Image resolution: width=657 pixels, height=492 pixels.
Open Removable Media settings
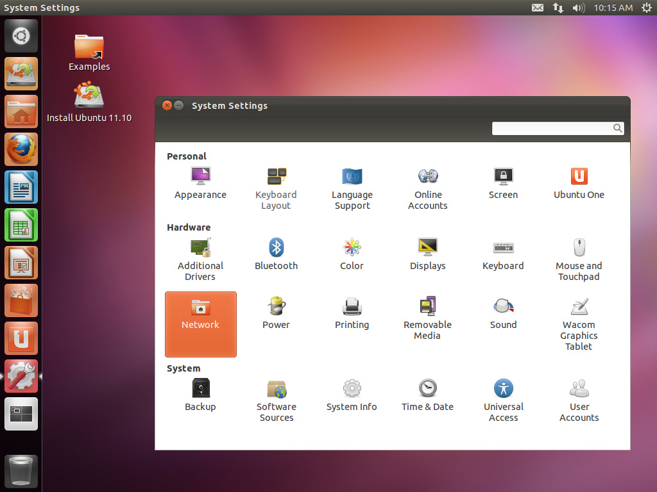point(428,318)
